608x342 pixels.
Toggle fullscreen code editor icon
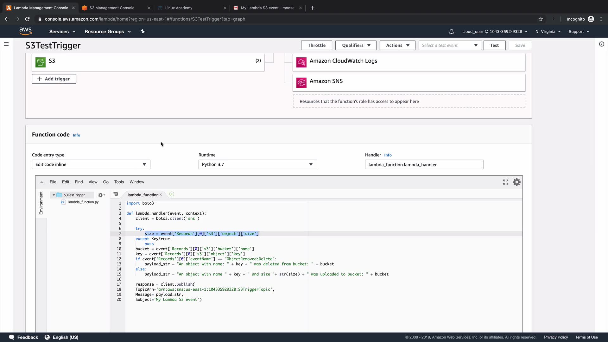[x=505, y=182]
